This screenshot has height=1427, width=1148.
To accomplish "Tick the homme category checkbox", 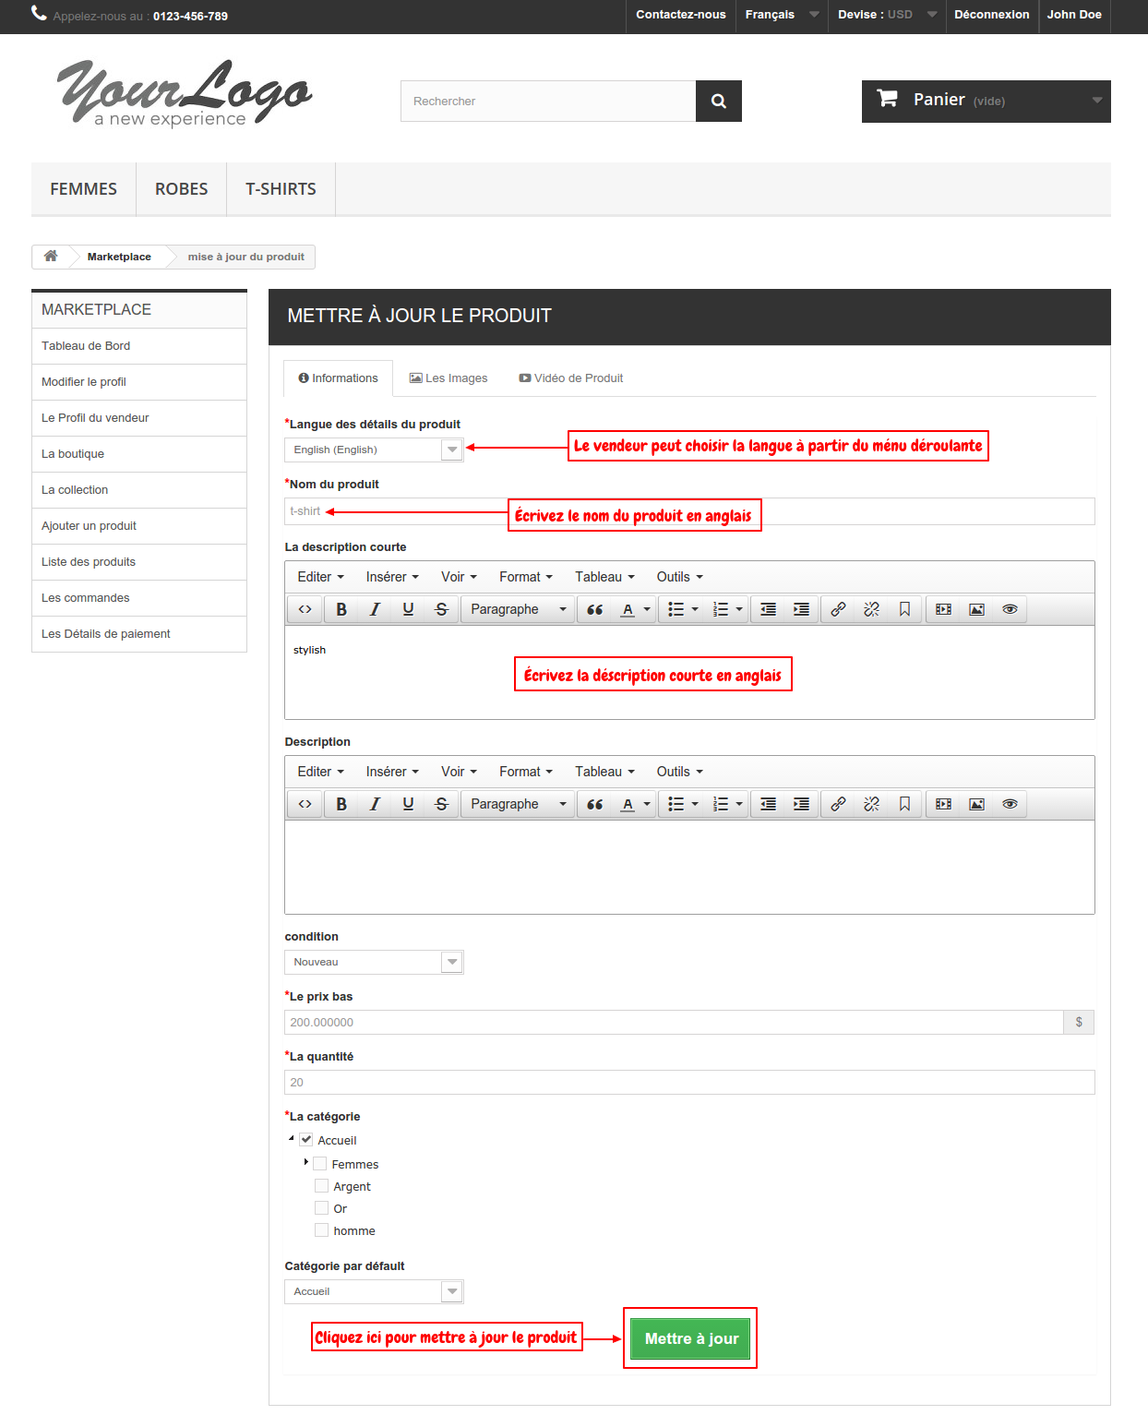I will point(321,1230).
